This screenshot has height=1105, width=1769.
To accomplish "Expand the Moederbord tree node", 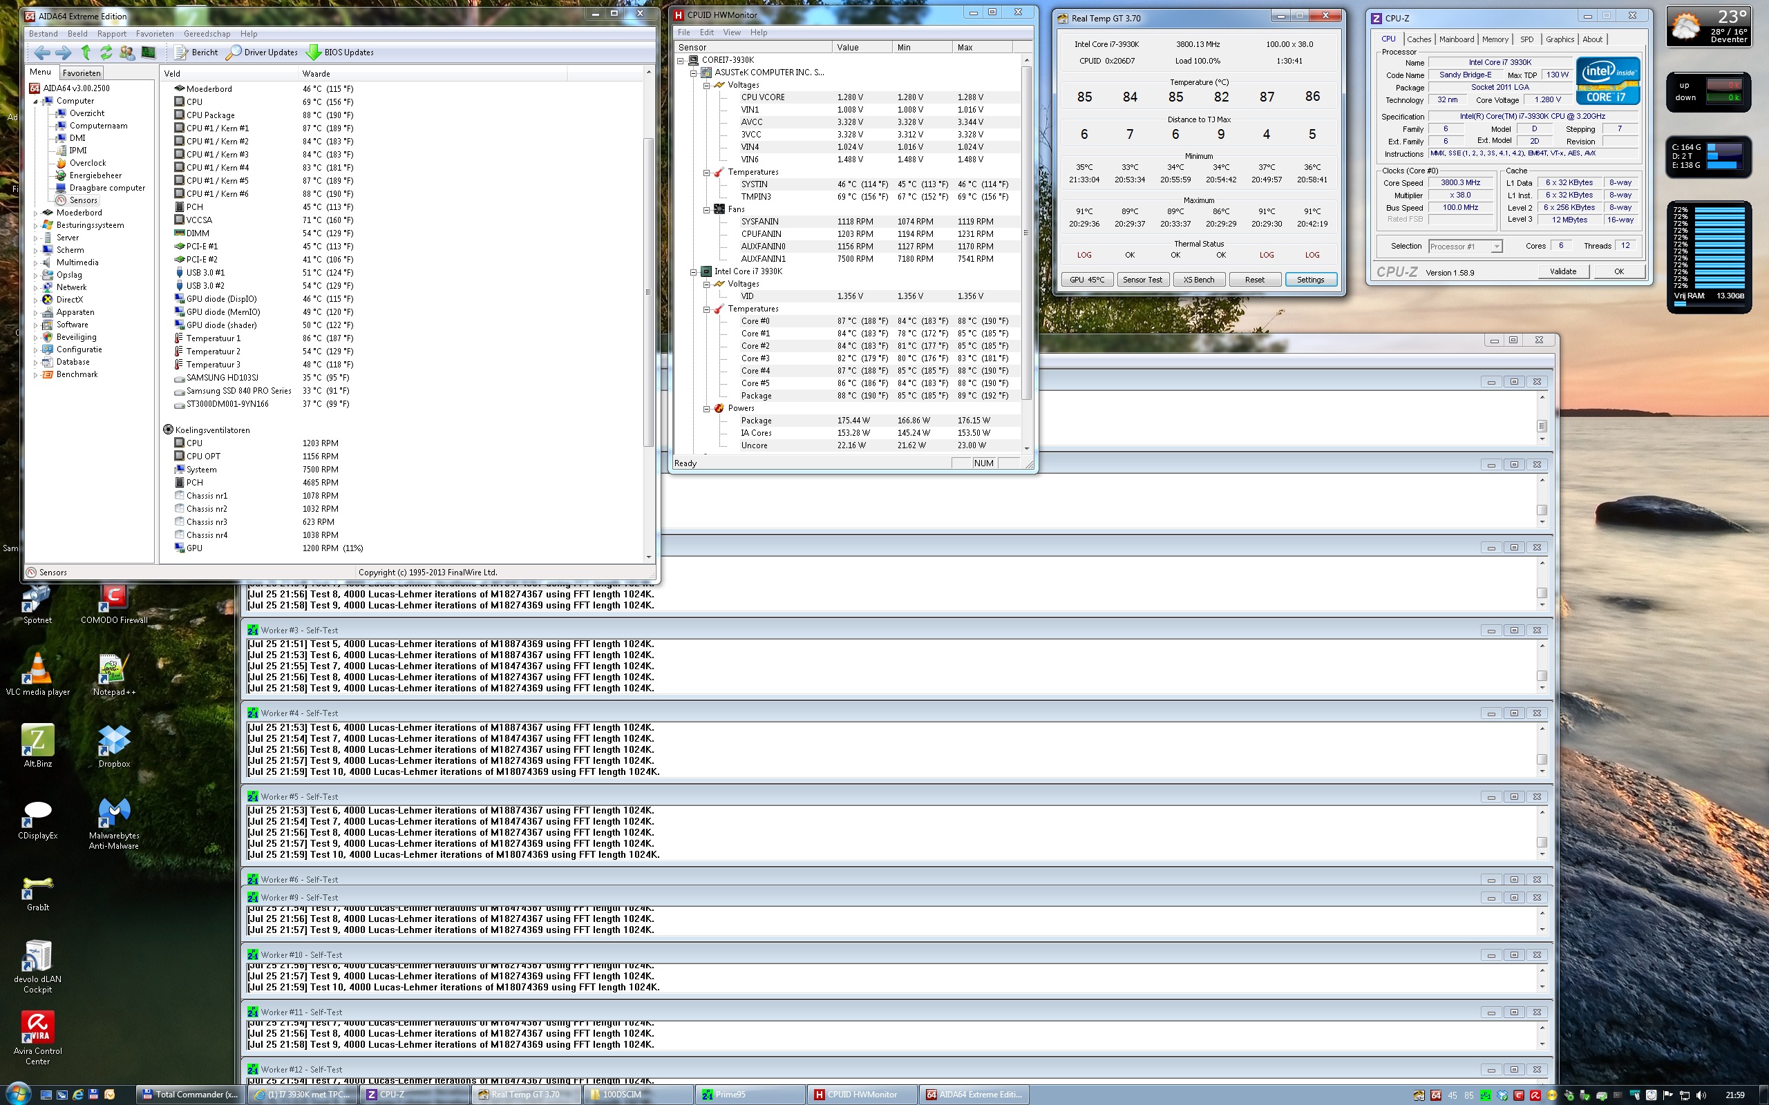I will coord(35,213).
